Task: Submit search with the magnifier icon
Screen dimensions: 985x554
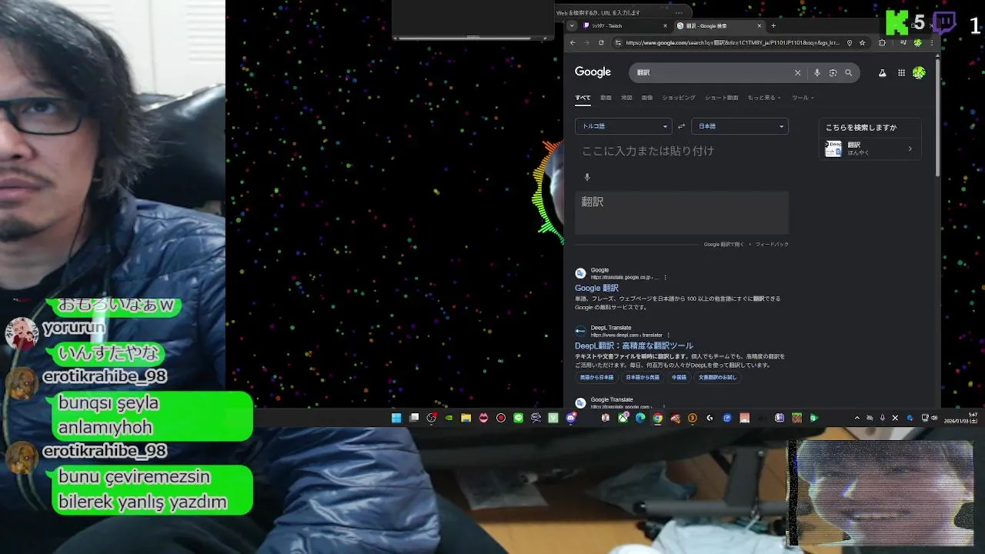Action: (849, 72)
